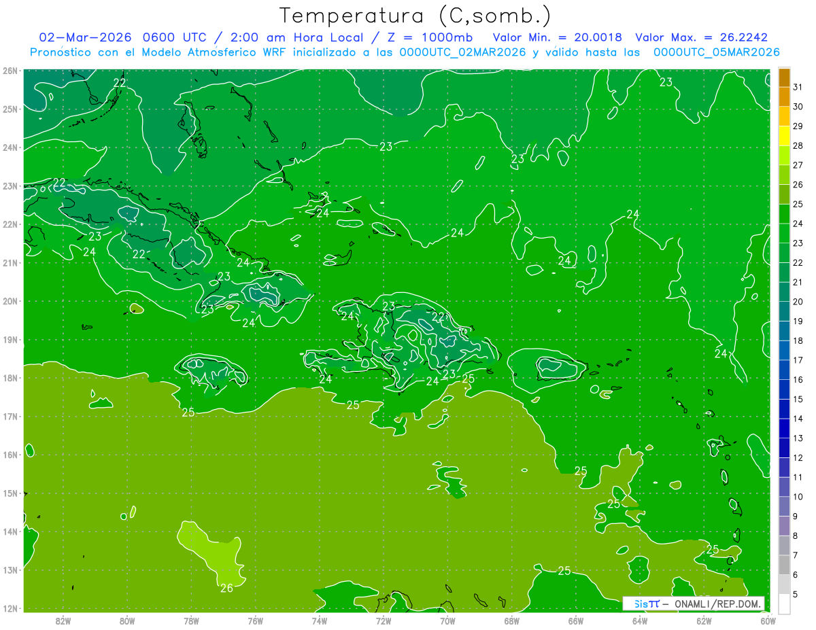Click the "5" color scale label
Screen dimensions: 816x630
pyautogui.click(x=796, y=595)
